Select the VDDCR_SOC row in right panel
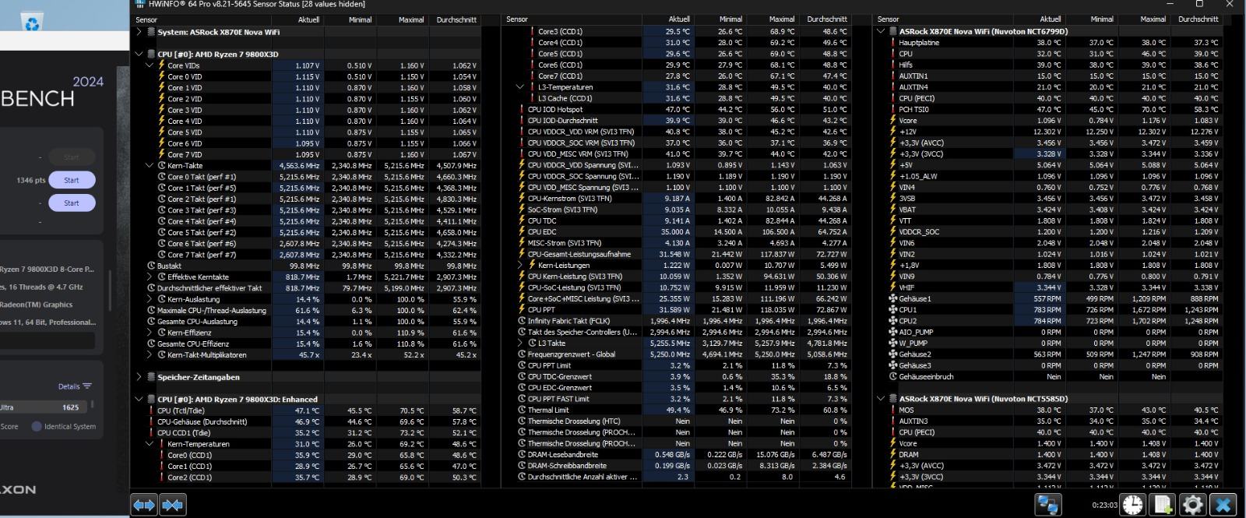This screenshot has width=1246, height=518. click(x=1054, y=232)
